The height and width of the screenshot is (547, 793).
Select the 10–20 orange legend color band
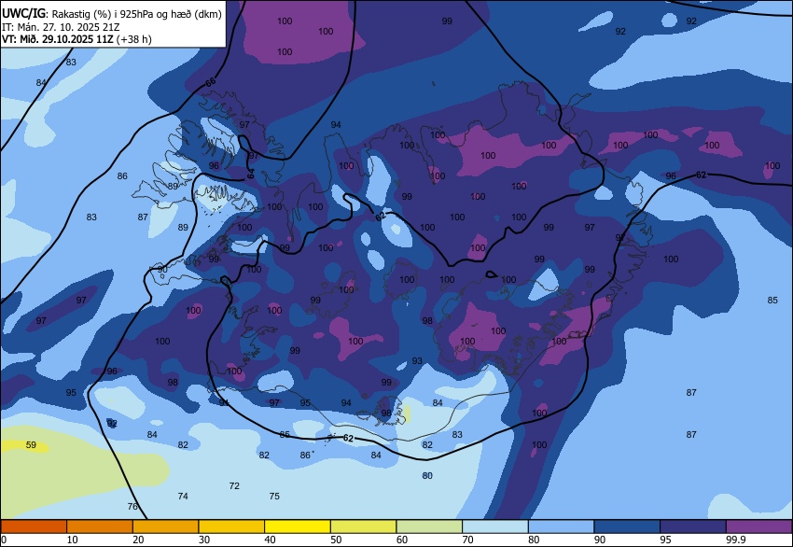[x=100, y=526]
